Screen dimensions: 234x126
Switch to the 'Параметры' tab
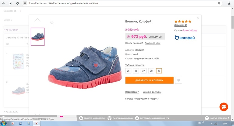(132, 92)
